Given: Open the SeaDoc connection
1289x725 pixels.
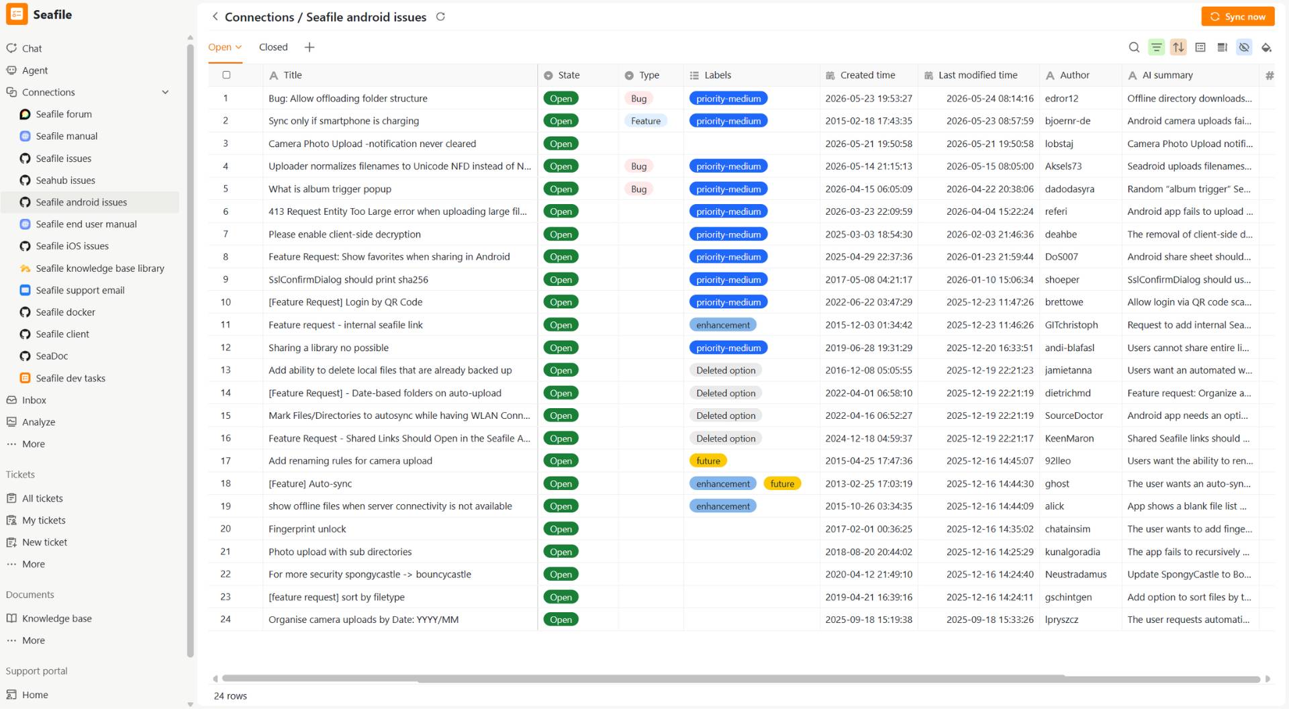Looking at the screenshot, I should 52,356.
